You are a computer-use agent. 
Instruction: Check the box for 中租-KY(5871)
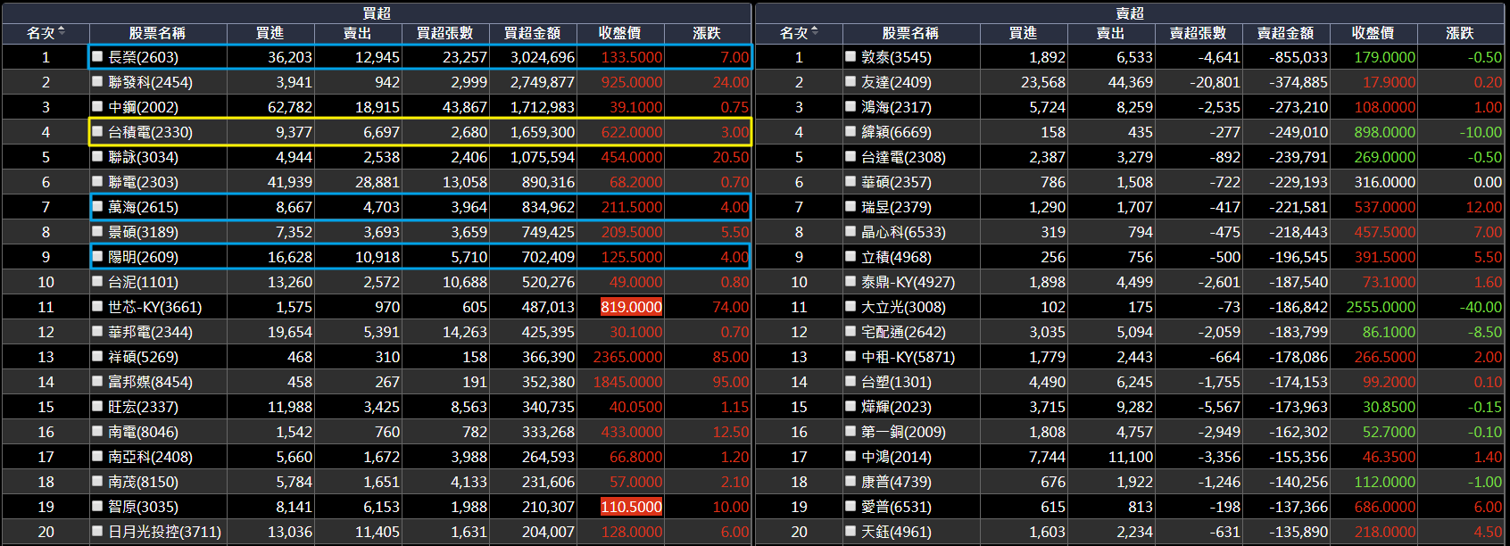851,356
